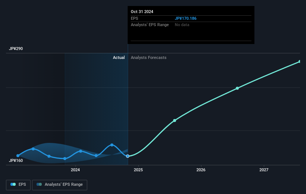Click the Oct 31 2024 tooltip date
The height and width of the screenshot is (194, 306).
(142, 12)
